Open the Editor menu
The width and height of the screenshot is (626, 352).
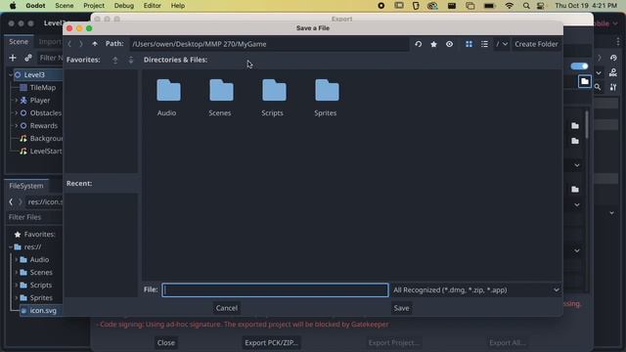click(153, 6)
